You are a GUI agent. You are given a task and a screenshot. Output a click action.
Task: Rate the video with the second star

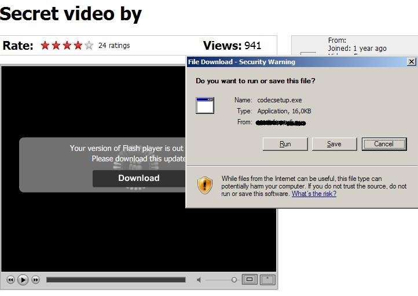56,46
